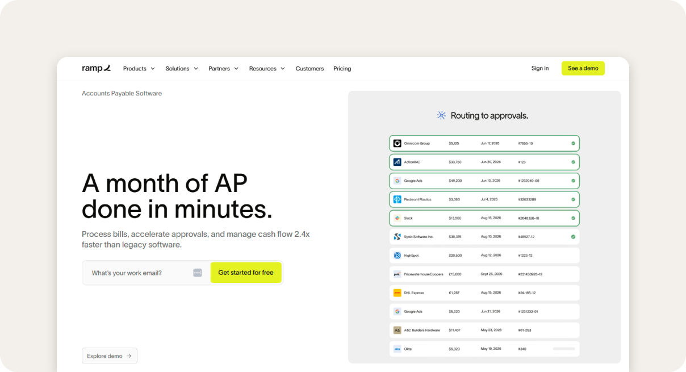Viewport: 686px width, 372px height.
Task: Click the arrow icon on Explore demo
Action: pos(129,356)
